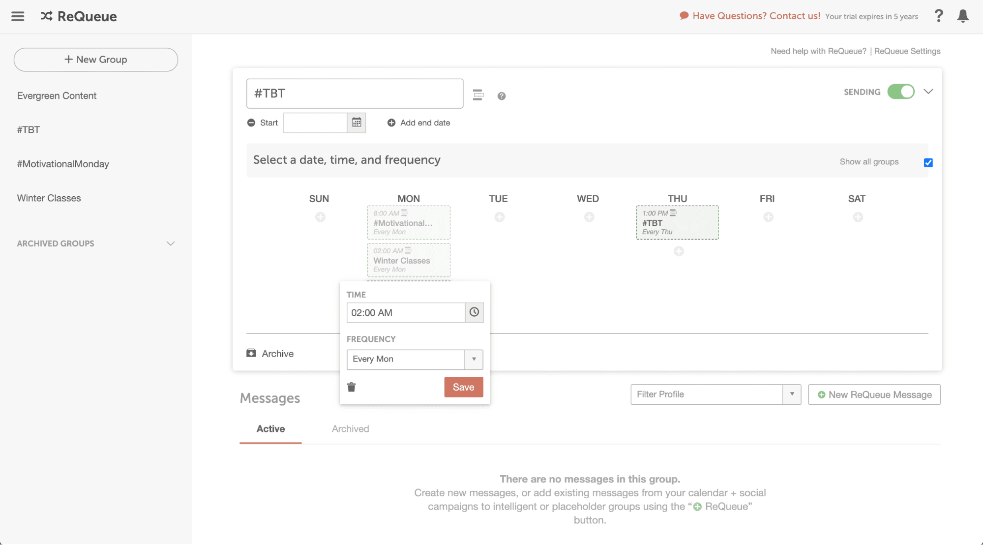This screenshot has height=545, width=983.
Task: Add another time slot under Thursday #TBT
Action: click(x=679, y=251)
